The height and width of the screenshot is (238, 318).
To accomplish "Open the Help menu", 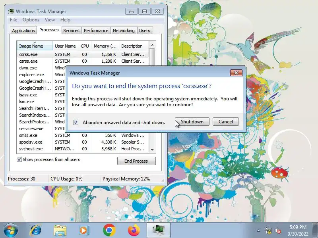I will tap(65, 20).
